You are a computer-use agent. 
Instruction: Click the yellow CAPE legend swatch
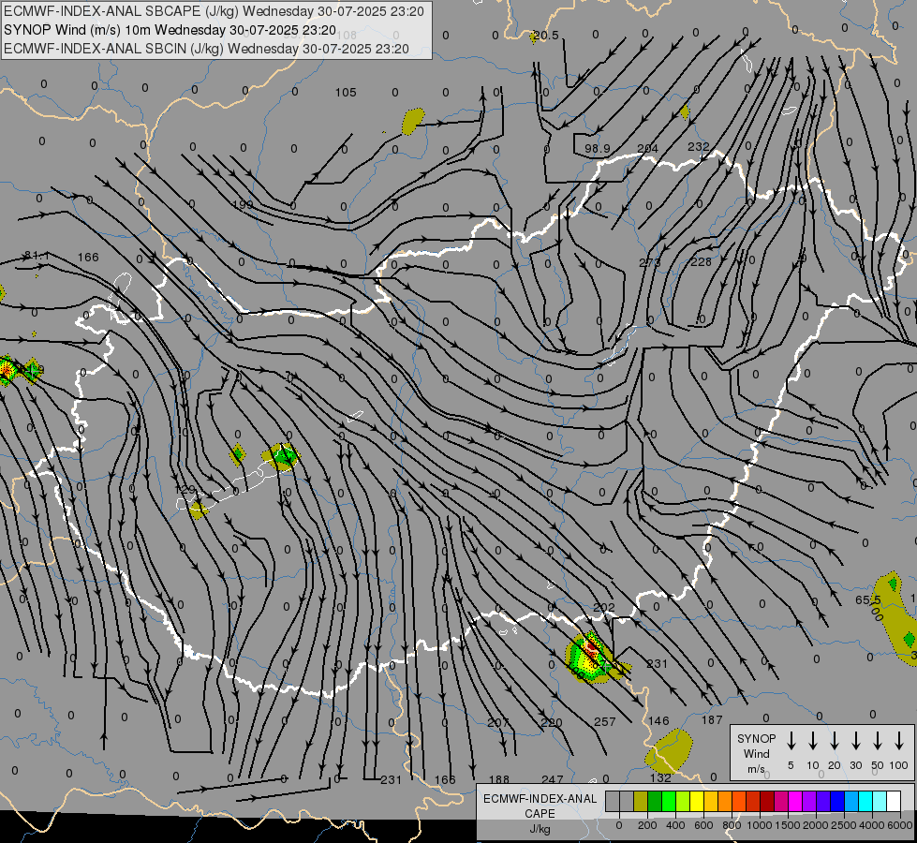(697, 801)
